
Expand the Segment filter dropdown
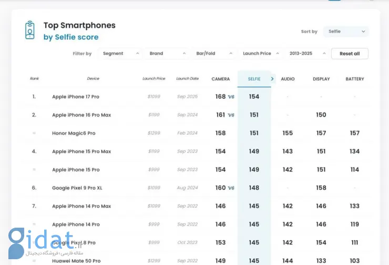click(x=121, y=54)
